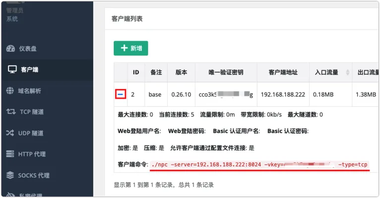The width and height of the screenshot is (380, 198).
Task: Open the HTTP 代理 server icon
Action: click(x=10, y=154)
